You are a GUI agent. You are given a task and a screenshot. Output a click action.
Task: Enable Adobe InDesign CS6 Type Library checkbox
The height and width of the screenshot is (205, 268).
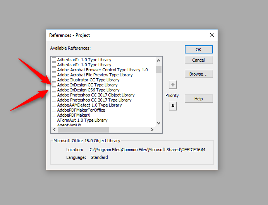point(54,90)
